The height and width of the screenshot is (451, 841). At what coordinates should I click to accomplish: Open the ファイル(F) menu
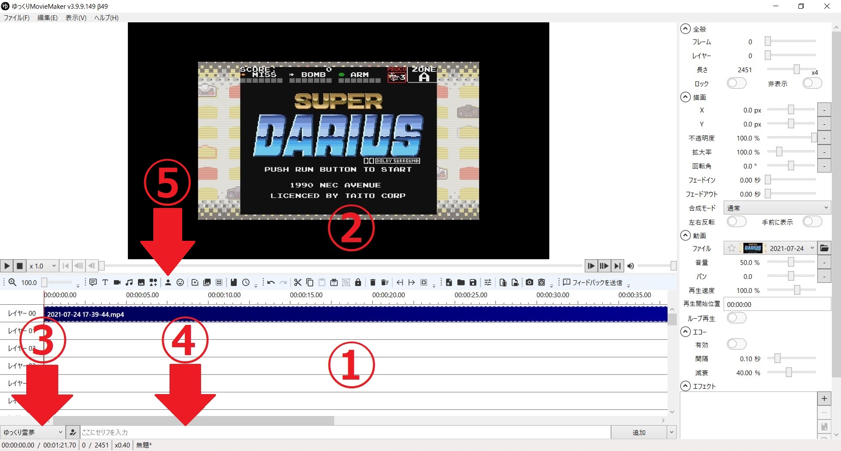pos(17,18)
